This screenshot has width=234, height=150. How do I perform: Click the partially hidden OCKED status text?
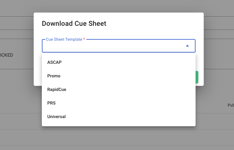click(x=6, y=55)
